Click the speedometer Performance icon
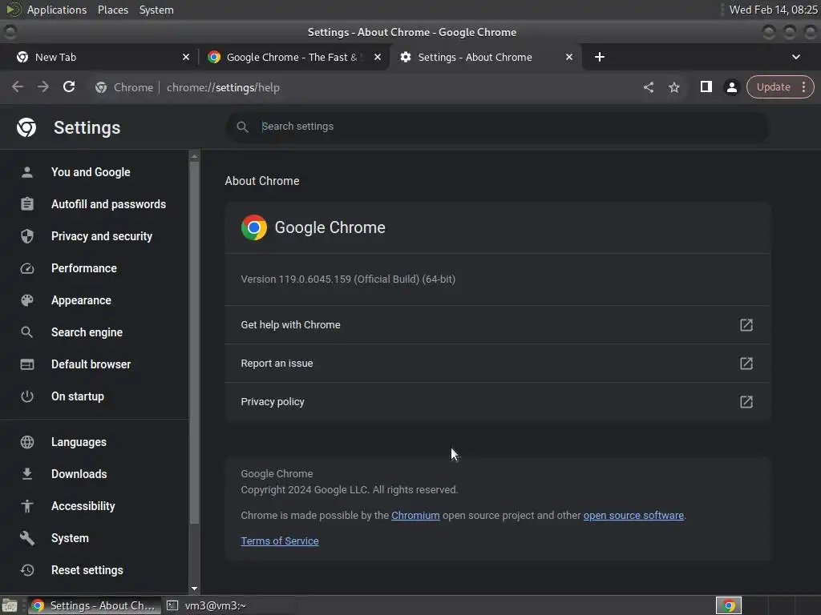Image resolution: width=821 pixels, height=615 pixels. (27, 268)
